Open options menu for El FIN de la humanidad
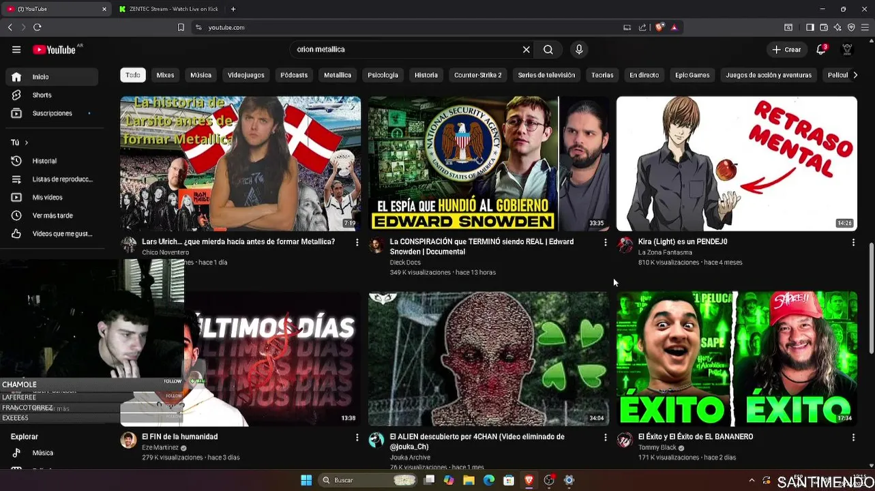 tap(357, 437)
